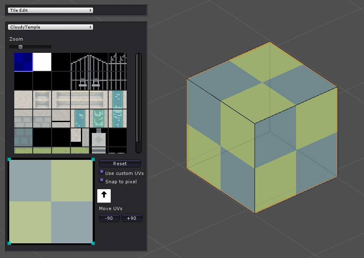The width and height of the screenshot is (364, 258).
Task: Click the tile palette vertical scrollbar
Action: pos(138,103)
